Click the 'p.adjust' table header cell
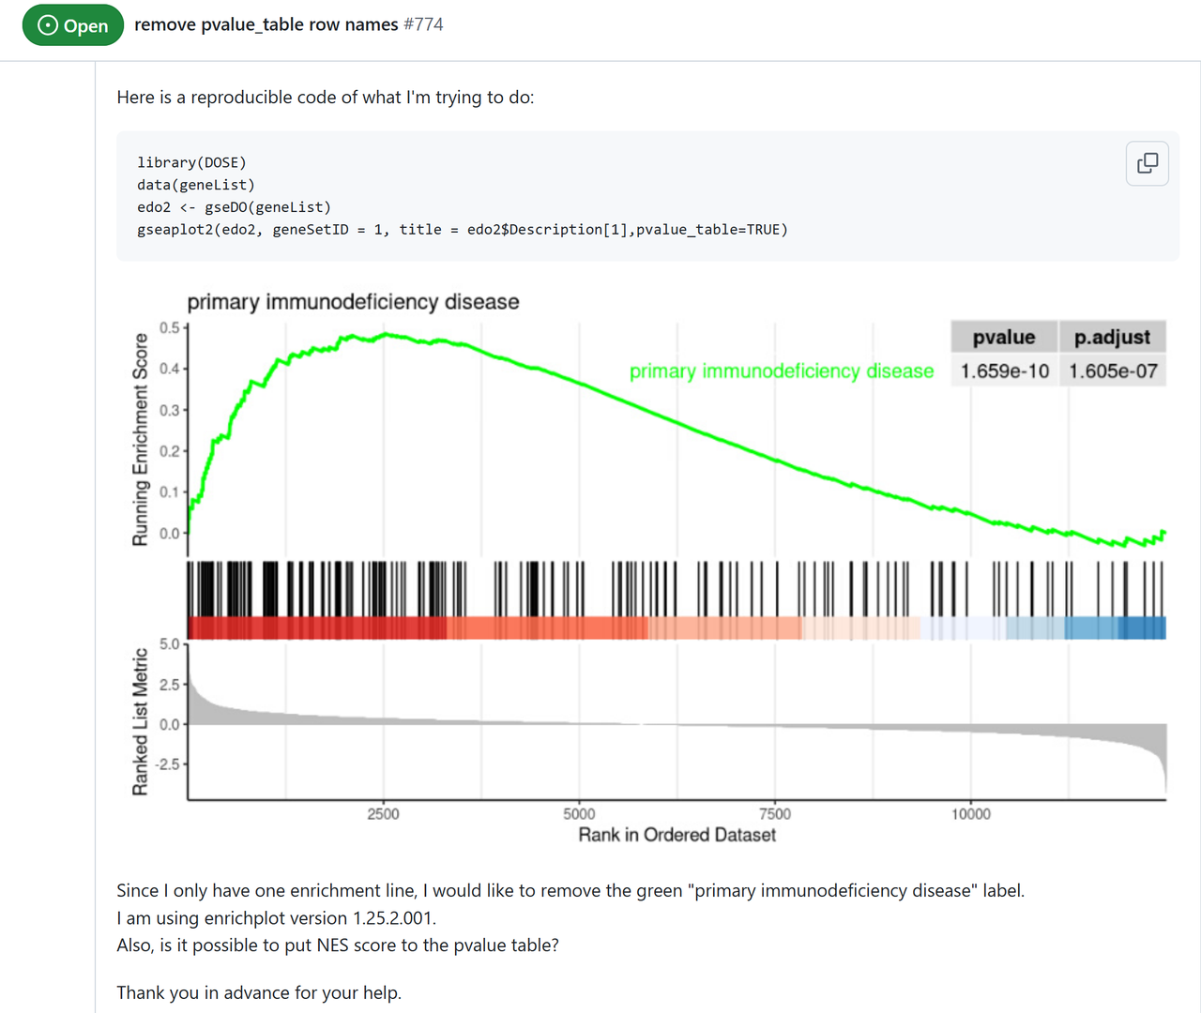Viewport: 1201px width, 1013px height. (1112, 337)
